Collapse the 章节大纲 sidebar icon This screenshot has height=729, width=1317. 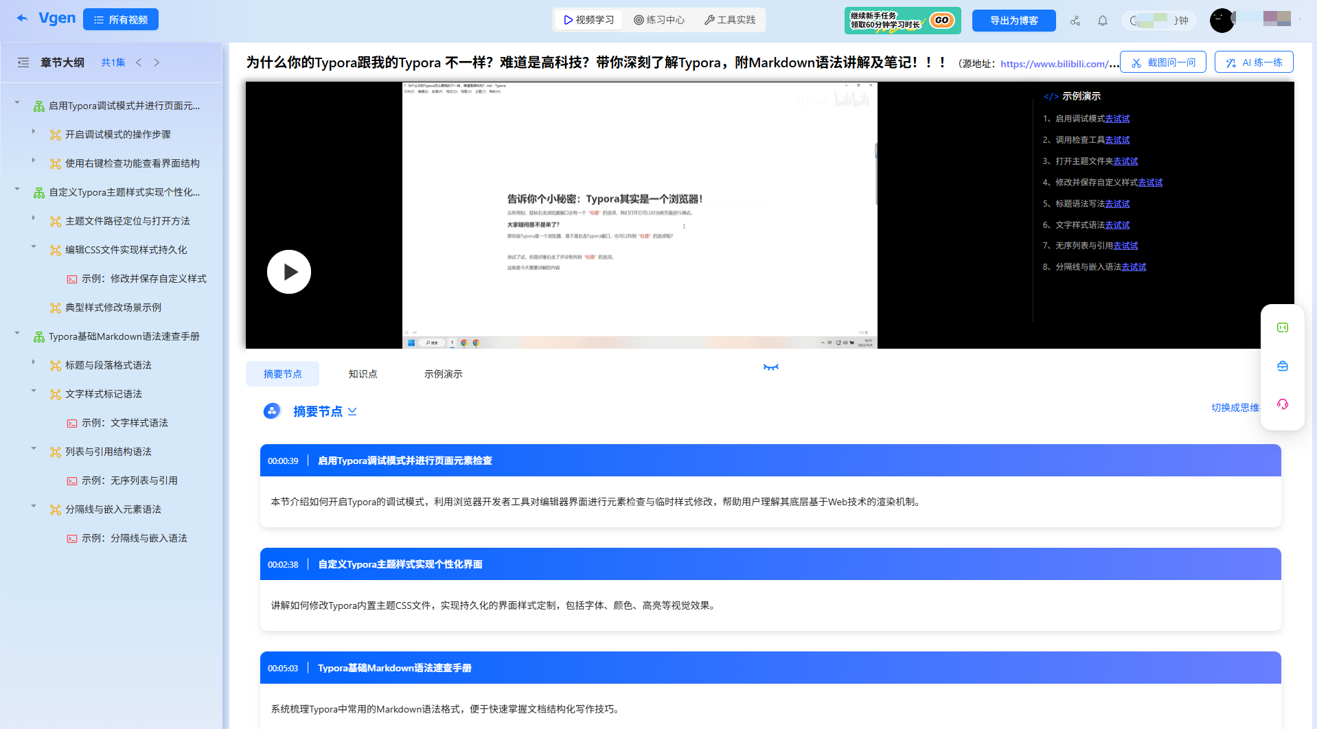point(23,62)
